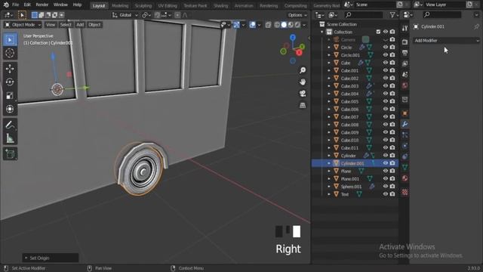This screenshot has height=272, width=483.
Task: Open the Object Data green triangle tab
Action: point(405,168)
